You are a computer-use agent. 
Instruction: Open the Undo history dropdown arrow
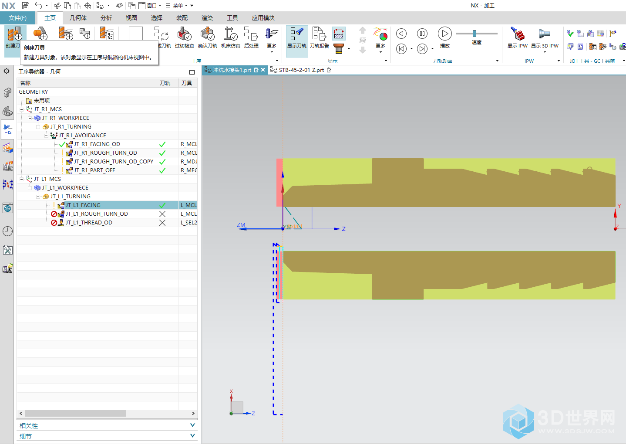(46, 6)
